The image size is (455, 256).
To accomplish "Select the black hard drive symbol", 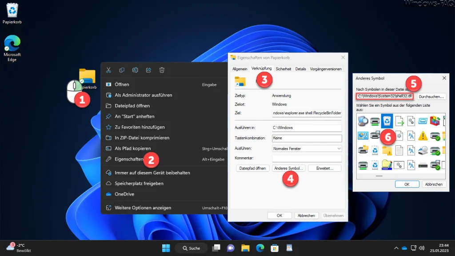I will tap(423, 165).
